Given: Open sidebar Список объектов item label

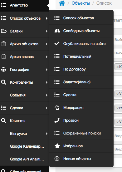Looking at the screenshot, I should [25, 18].
